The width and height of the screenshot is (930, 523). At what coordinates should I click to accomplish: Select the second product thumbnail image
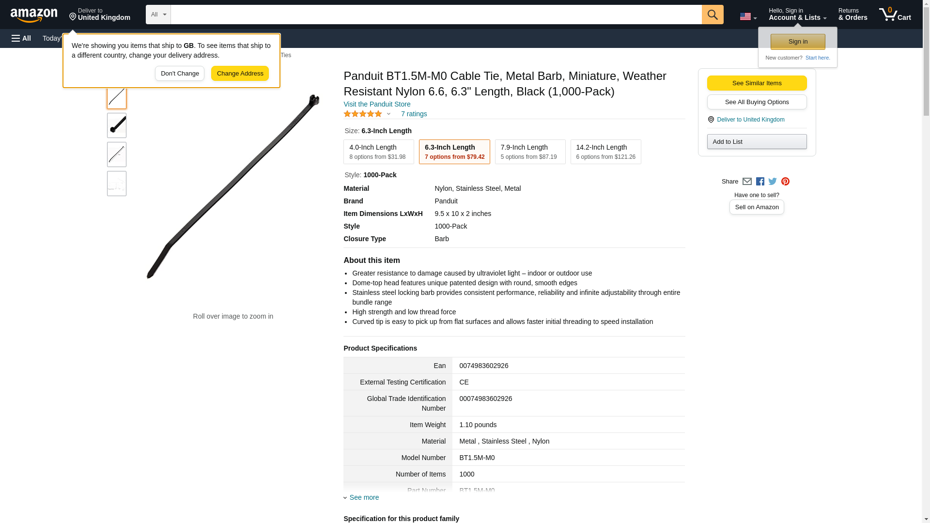pyautogui.click(x=117, y=125)
